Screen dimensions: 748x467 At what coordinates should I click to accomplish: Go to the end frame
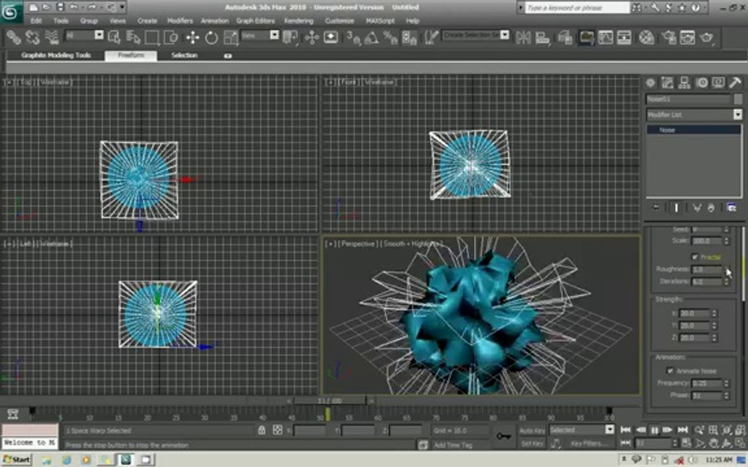coord(682,430)
